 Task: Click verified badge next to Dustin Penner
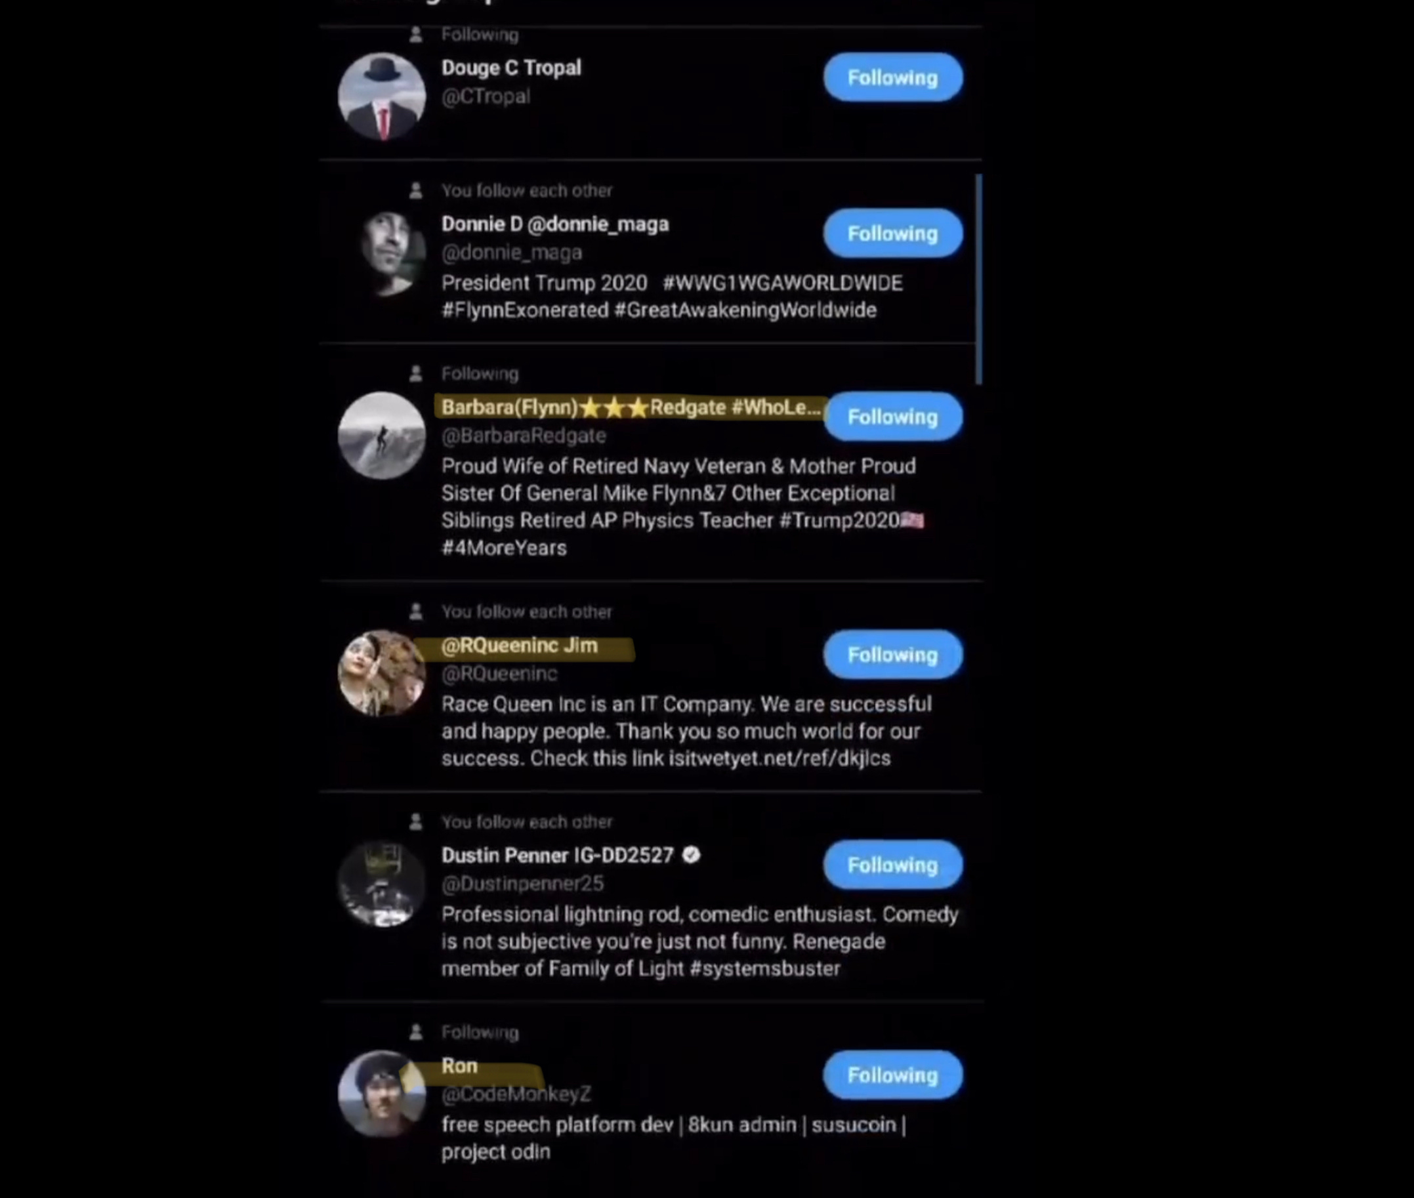(692, 854)
